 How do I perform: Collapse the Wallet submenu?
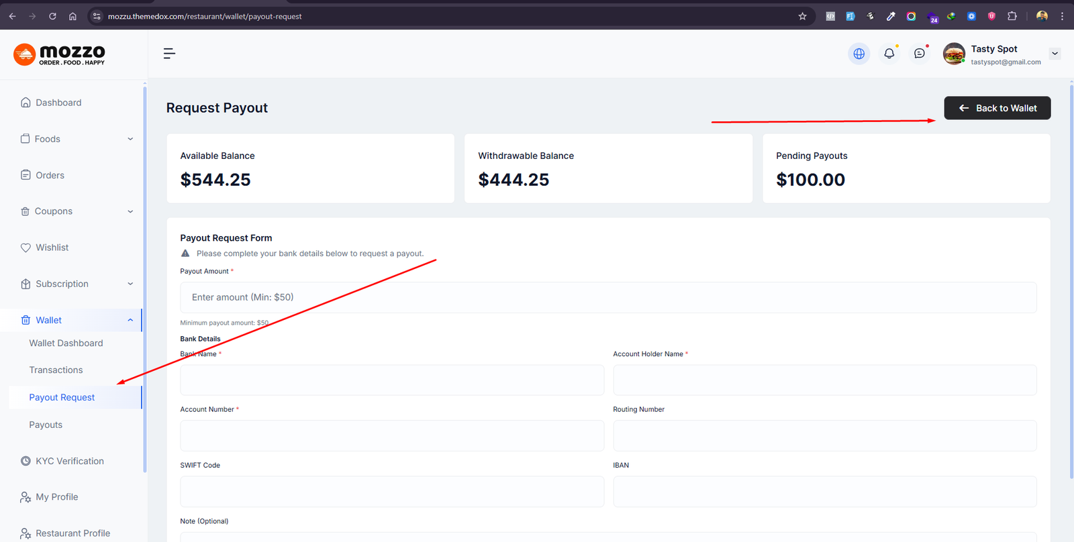(130, 320)
